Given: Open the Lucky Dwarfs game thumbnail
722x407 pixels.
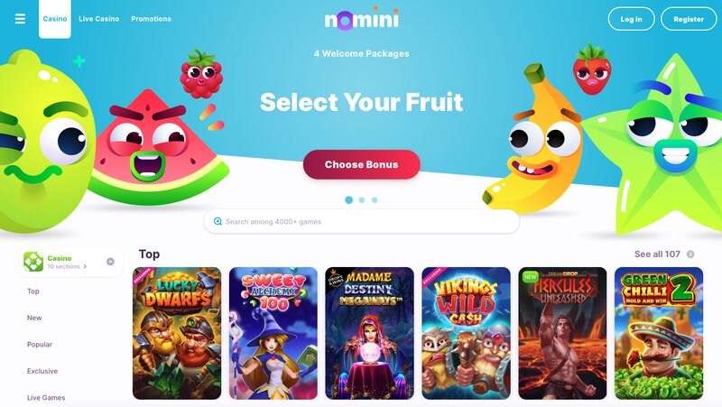Looking at the screenshot, I should pos(177,333).
